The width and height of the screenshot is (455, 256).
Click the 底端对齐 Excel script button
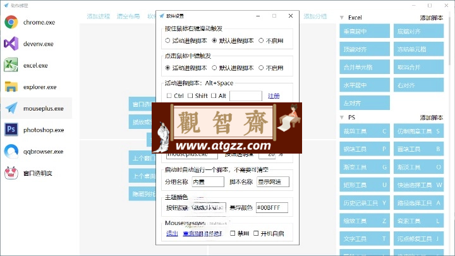pyautogui.click(x=419, y=32)
